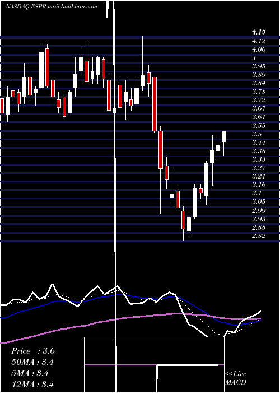
Task: Click the 2.88 price level label
Action: pos(259,227)
